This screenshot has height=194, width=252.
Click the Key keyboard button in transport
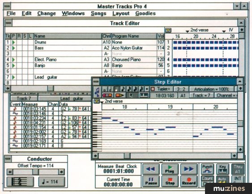pos(222,169)
